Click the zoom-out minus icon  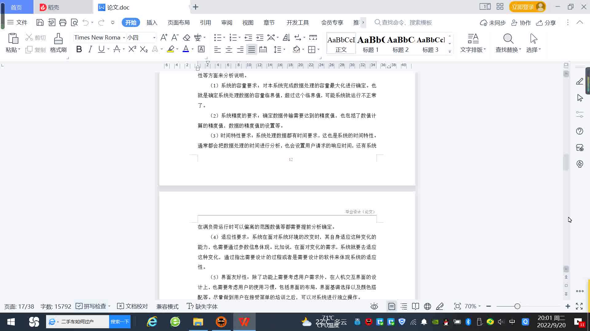[x=489, y=306]
